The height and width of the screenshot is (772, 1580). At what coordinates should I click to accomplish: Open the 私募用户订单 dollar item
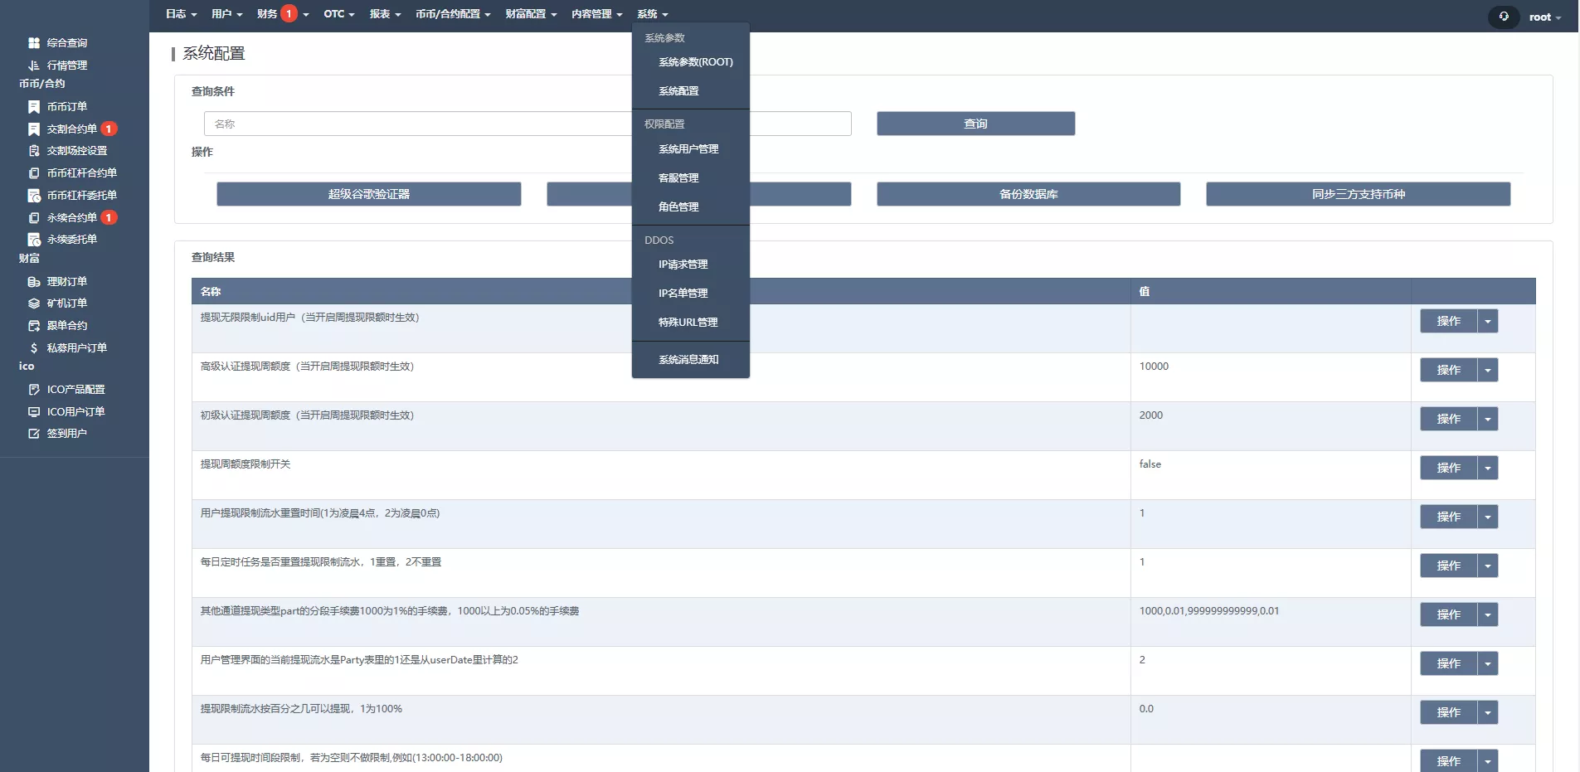tap(76, 347)
